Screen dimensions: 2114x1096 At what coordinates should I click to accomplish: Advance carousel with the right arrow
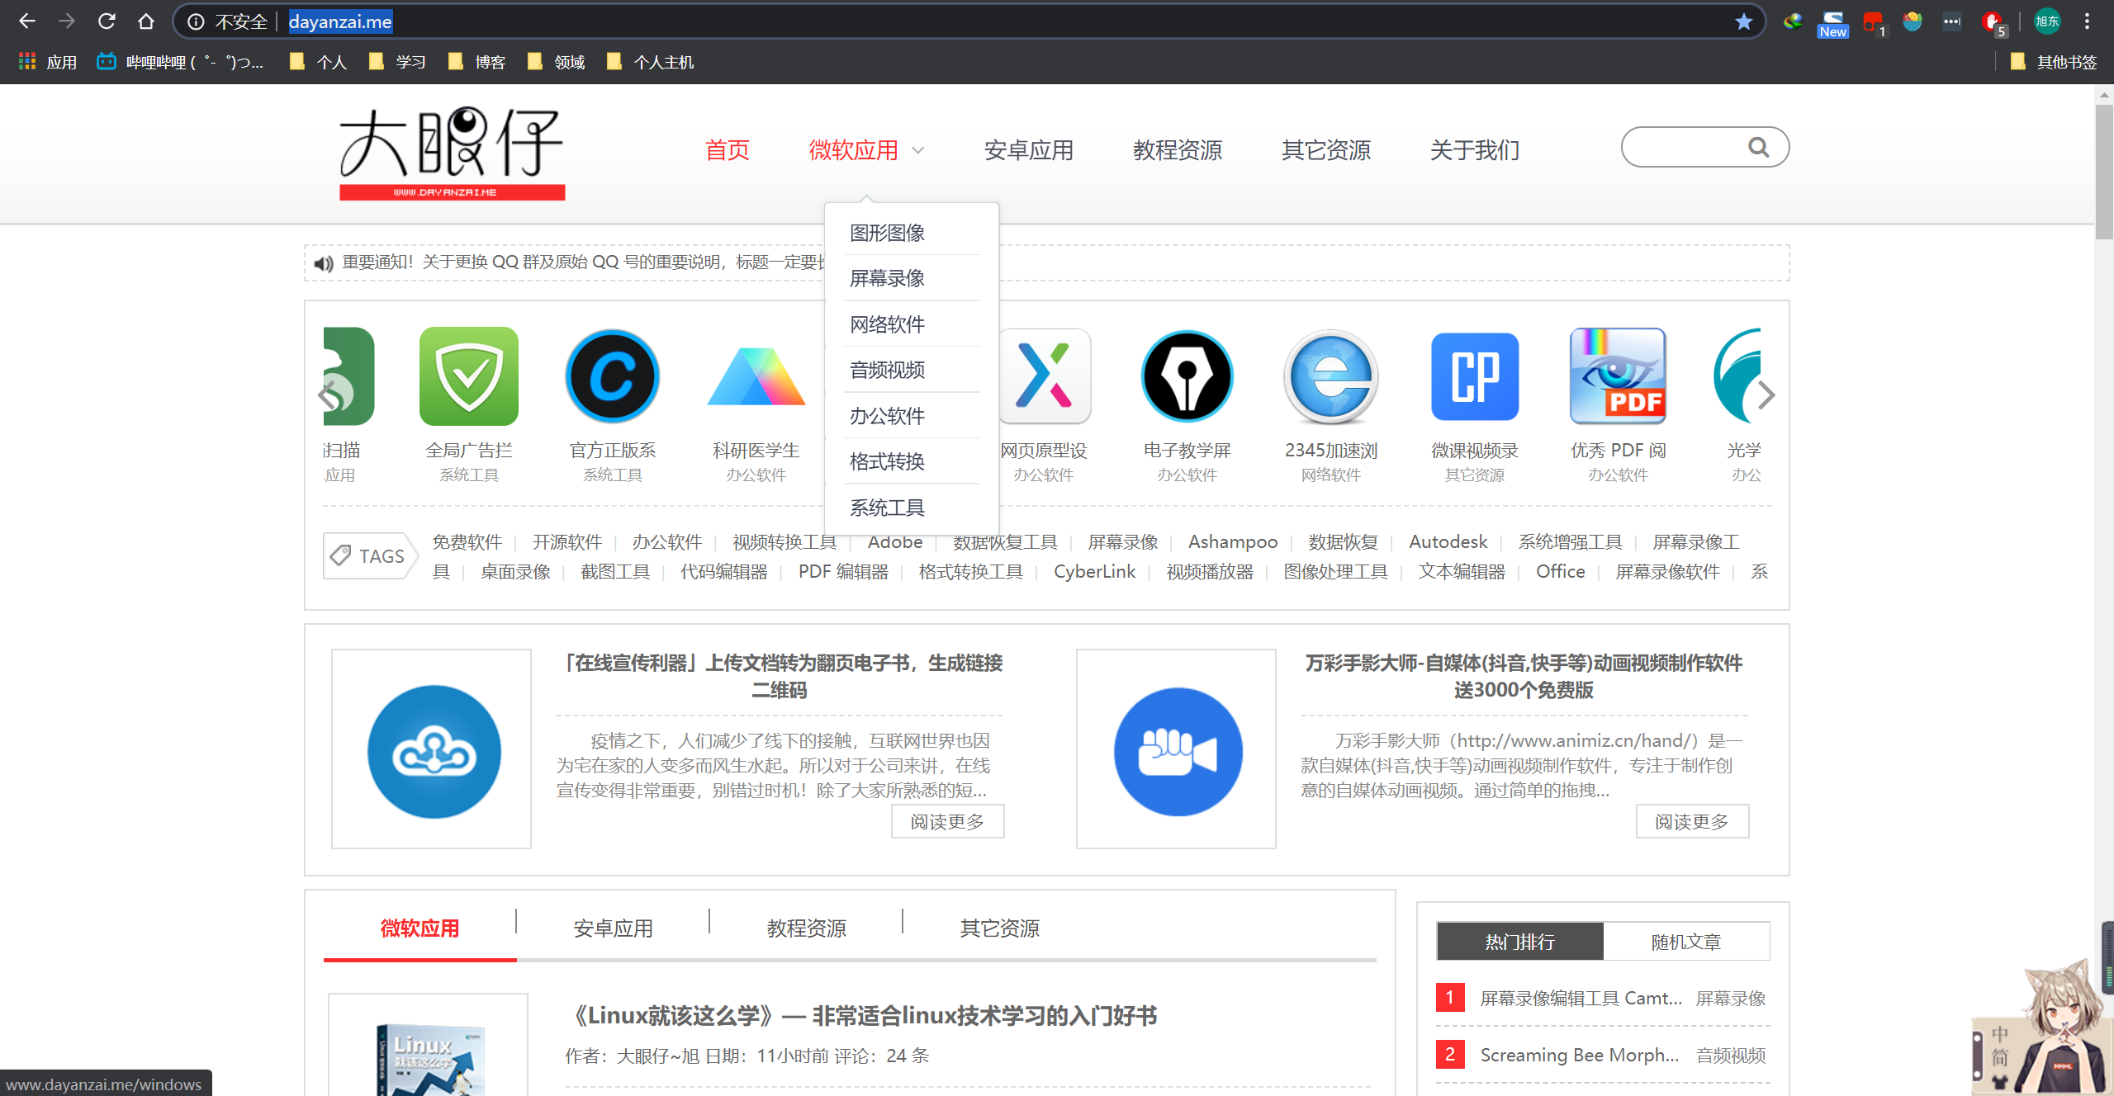click(x=1766, y=395)
